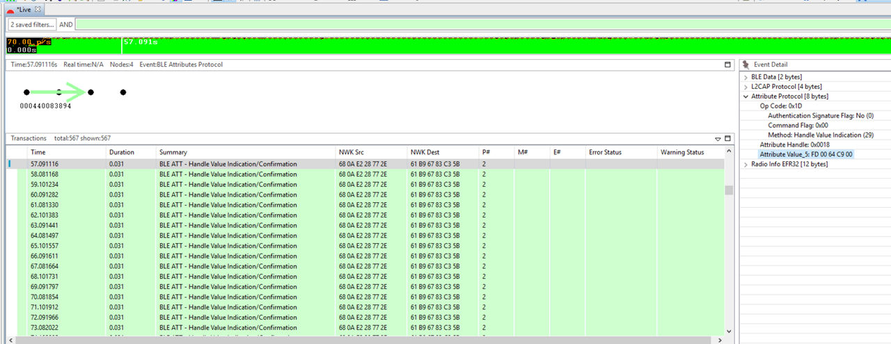
Task: Click Event:BLE Attributes Protocol status text
Action: 181,65
